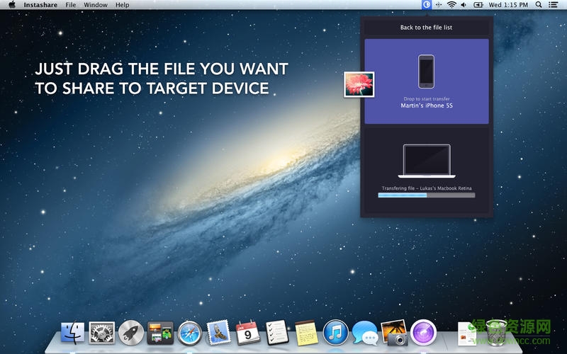
Task: Open the Help menu
Action: (123, 5)
